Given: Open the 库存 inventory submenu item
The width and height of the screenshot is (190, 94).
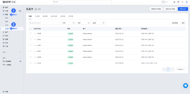Looking at the screenshot, I should click(7, 18).
